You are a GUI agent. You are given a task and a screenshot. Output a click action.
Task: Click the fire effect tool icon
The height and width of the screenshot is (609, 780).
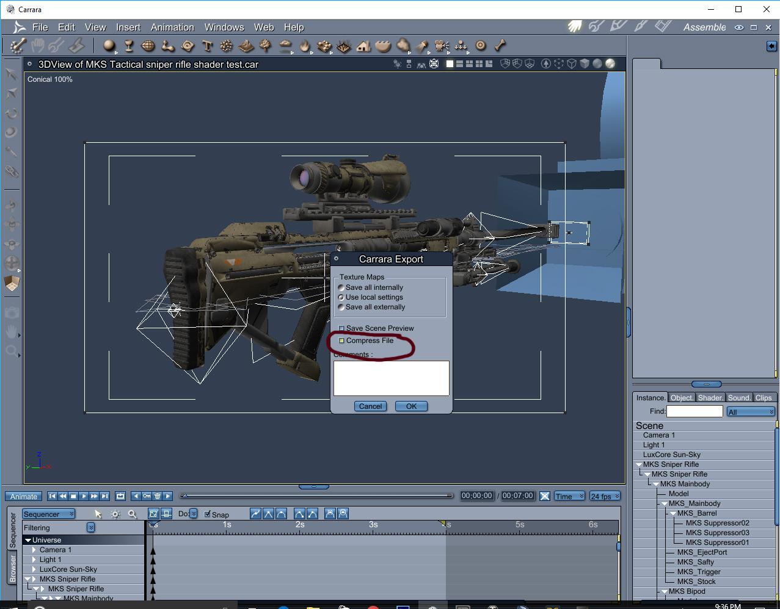305,46
